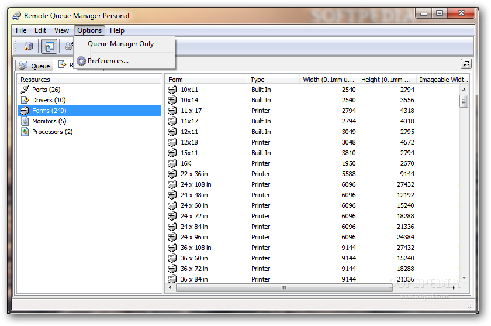Click the Resources column header

point(89,80)
